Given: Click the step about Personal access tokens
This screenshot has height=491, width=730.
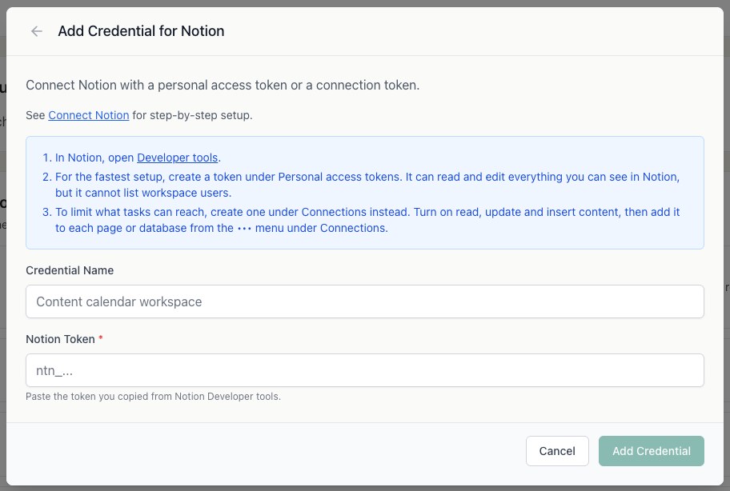Looking at the screenshot, I should tap(367, 185).
